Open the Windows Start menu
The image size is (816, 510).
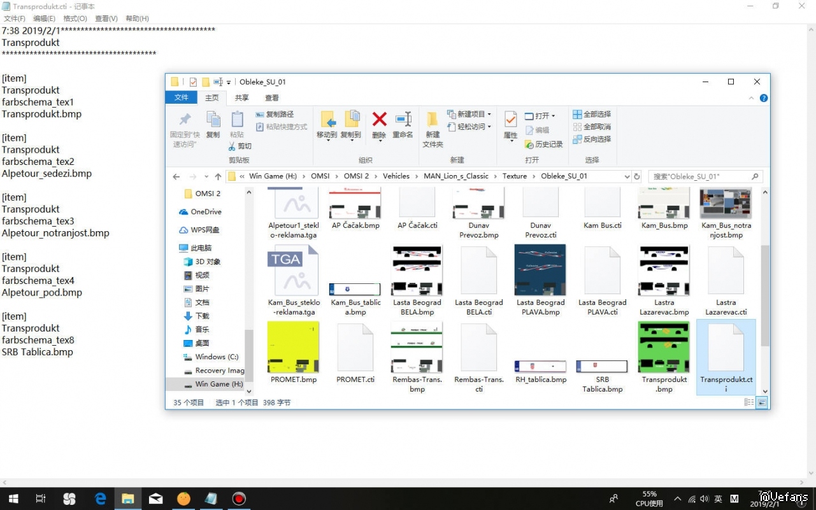13,499
